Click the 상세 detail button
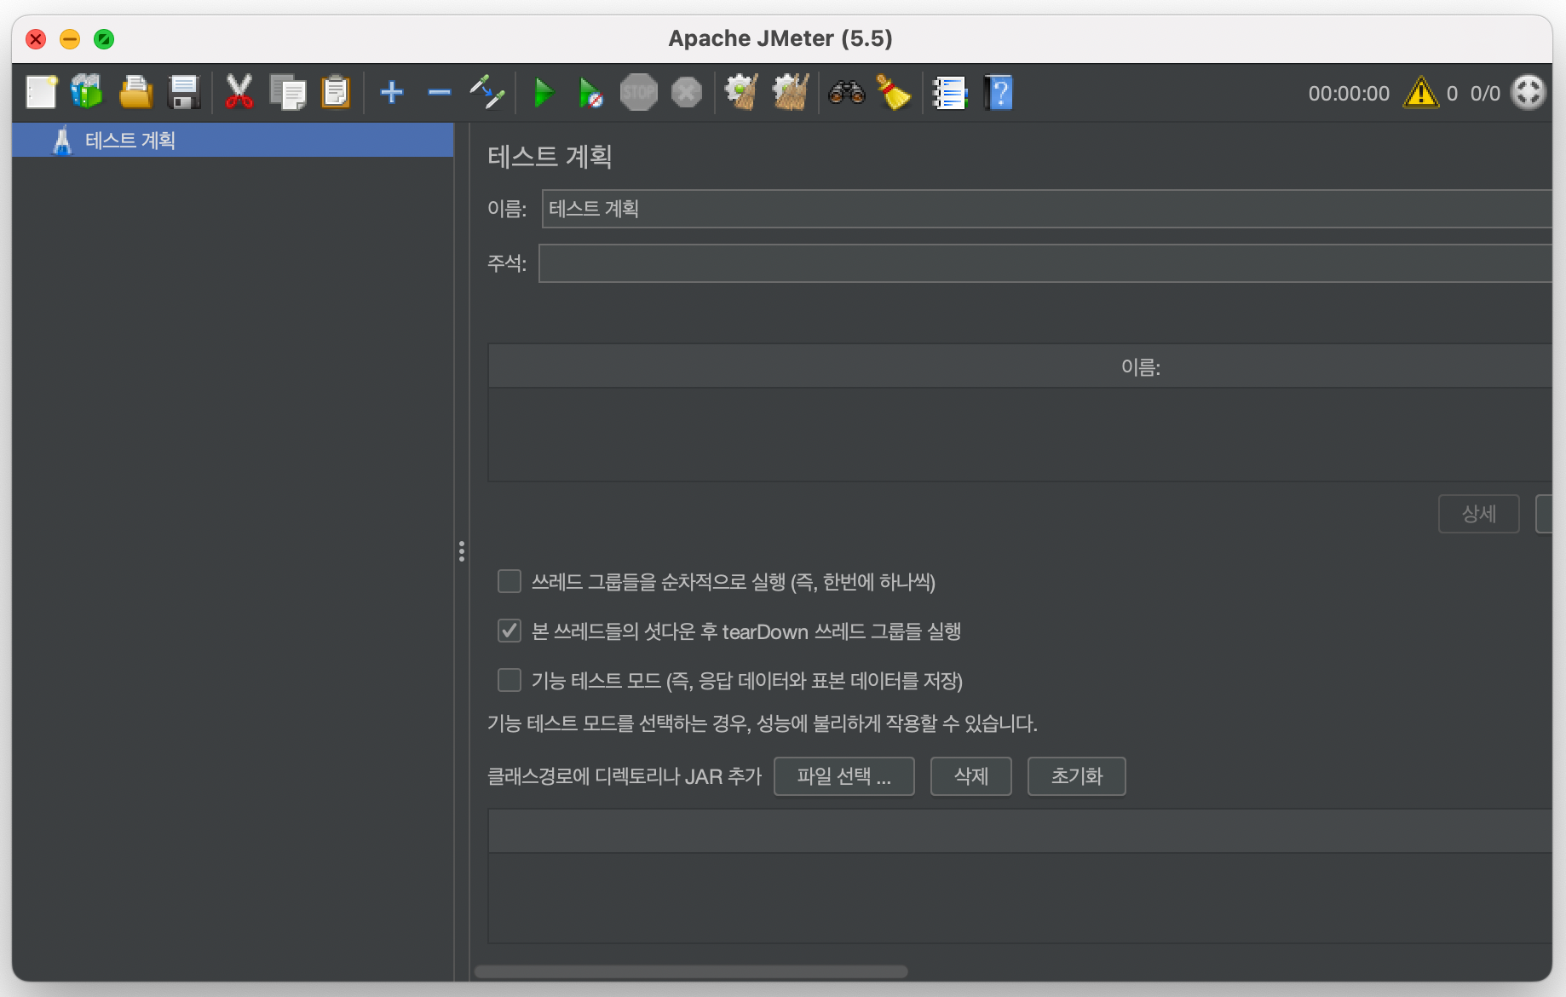 [1478, 514]
